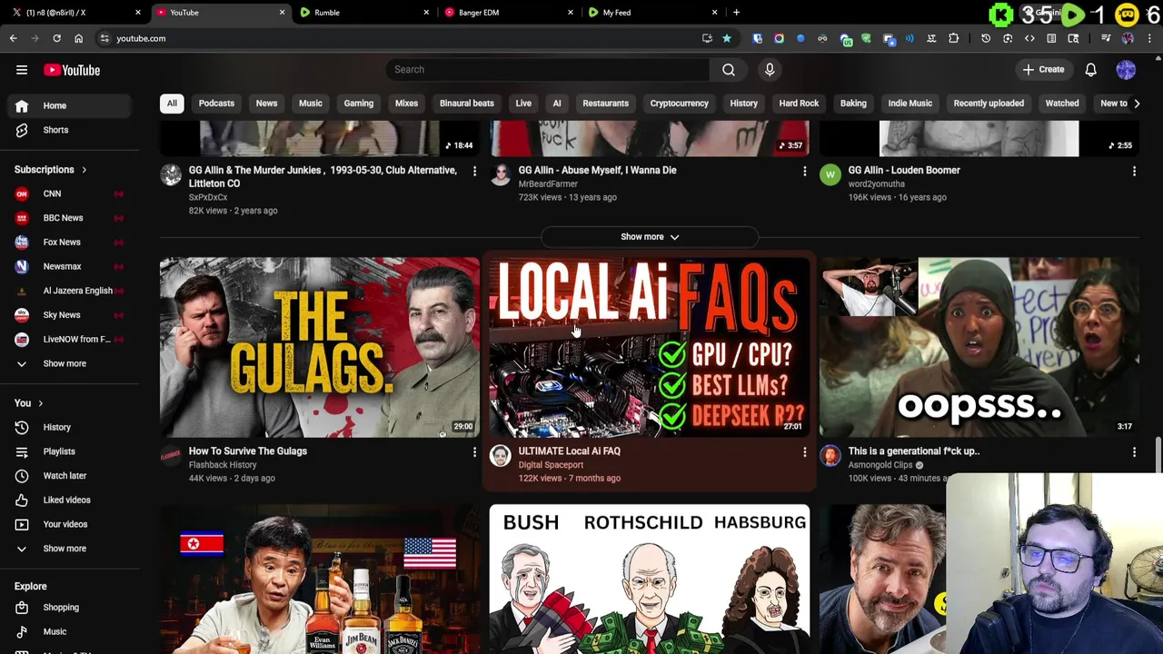The height and width of the screenshot is (654, 1163).
Task: Open options for This is a generational f*ck up
Action: click(x=1134, y=451)
